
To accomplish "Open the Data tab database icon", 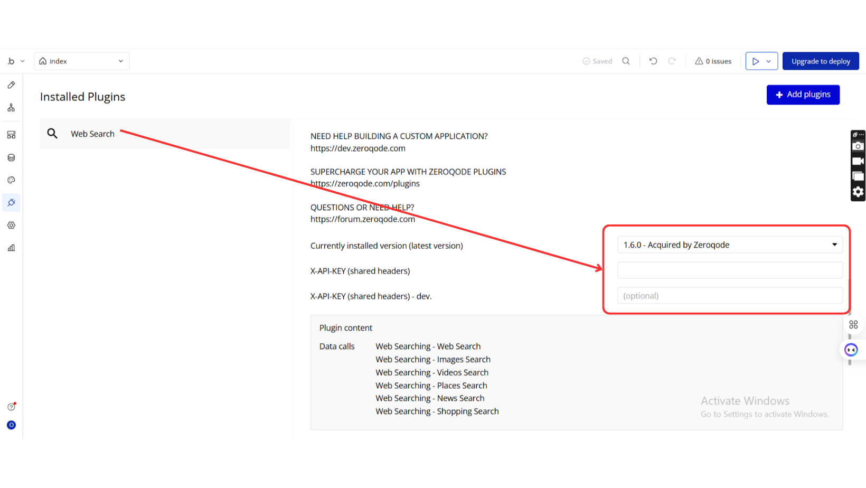I will click(11, 157).
